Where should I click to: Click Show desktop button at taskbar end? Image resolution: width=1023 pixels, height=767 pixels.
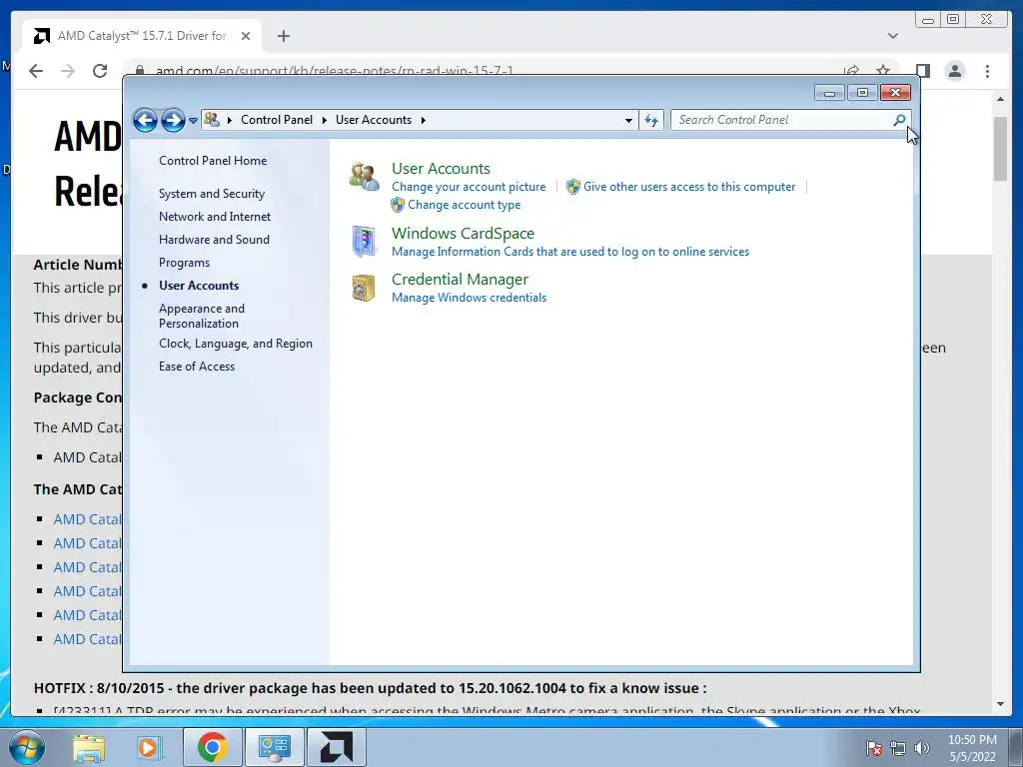(1016, 747)
